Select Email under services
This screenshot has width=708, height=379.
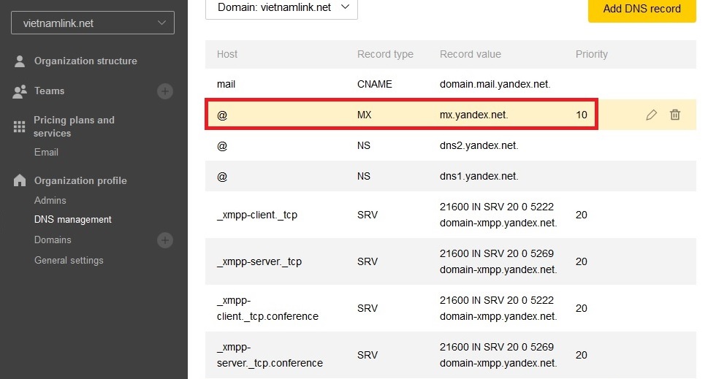tap(46, 152)
